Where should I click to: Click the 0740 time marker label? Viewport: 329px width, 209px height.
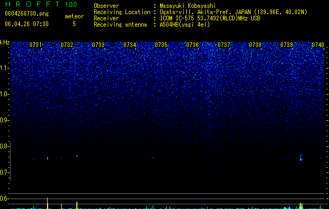pyautogui.click(x=318, y=45)
